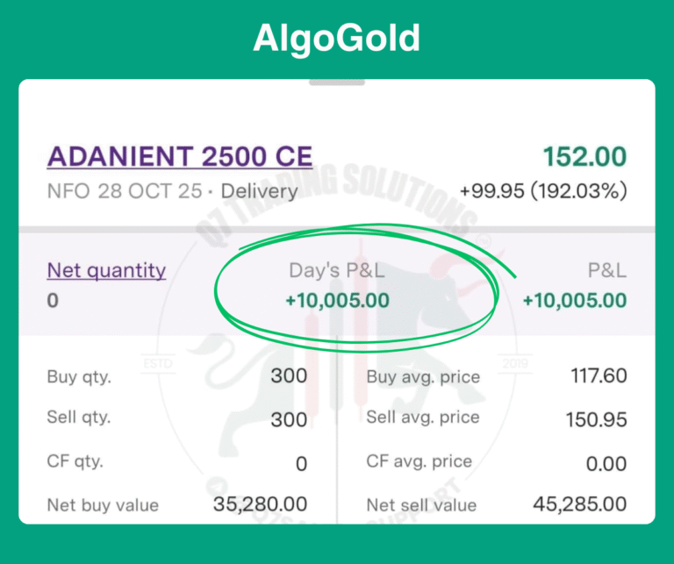Select the Net buy value 35,280.00

261,503
